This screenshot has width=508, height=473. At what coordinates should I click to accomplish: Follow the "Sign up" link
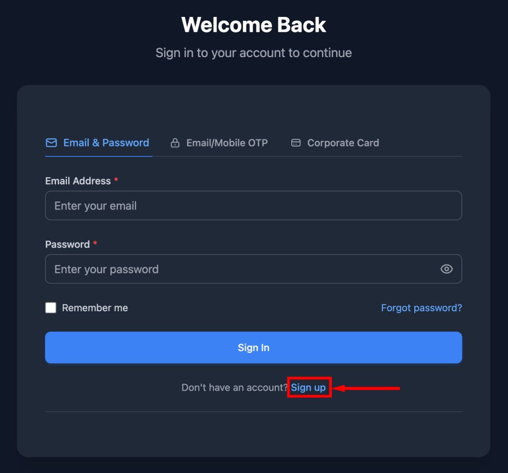308,388
